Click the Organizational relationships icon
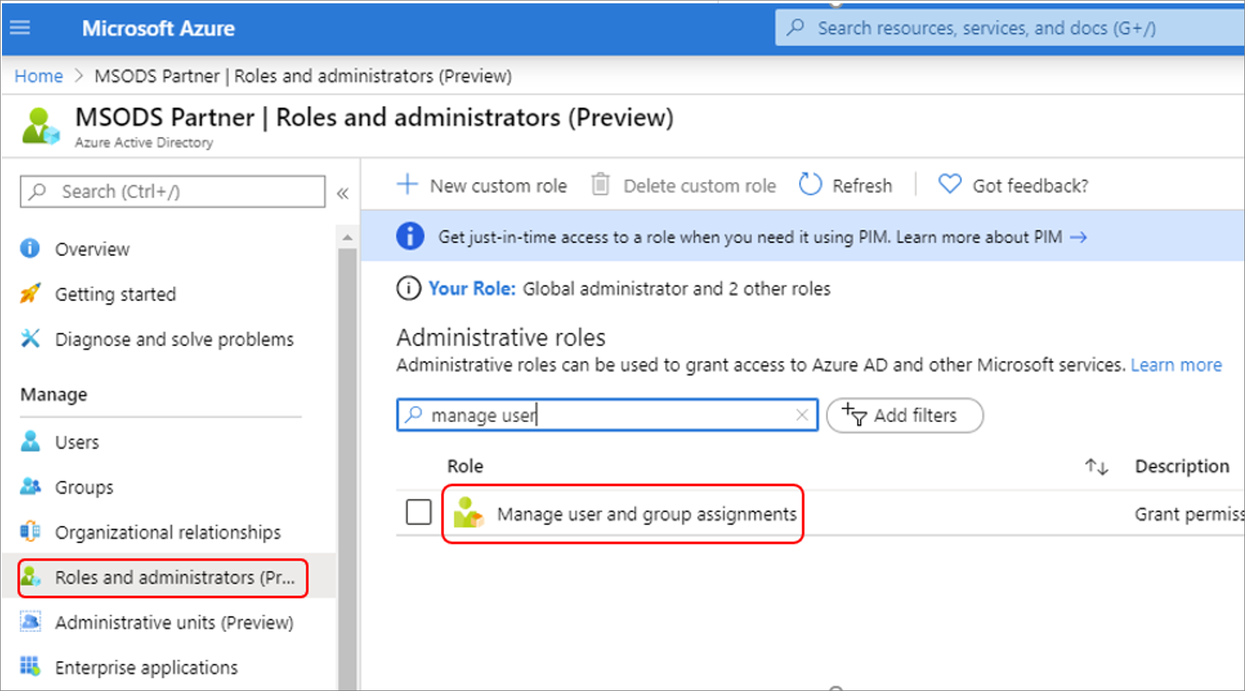The height and width of the screenshot is (691, 1245). (x=30, y=532)
